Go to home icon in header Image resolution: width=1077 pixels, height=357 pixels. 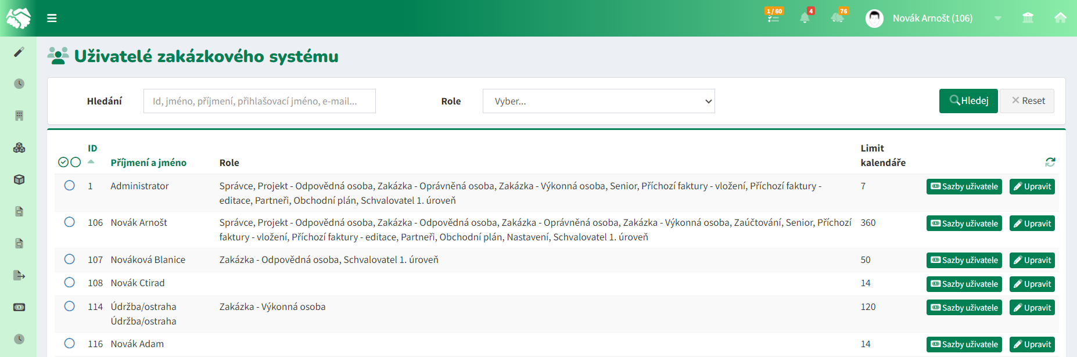click(1060, 18)
